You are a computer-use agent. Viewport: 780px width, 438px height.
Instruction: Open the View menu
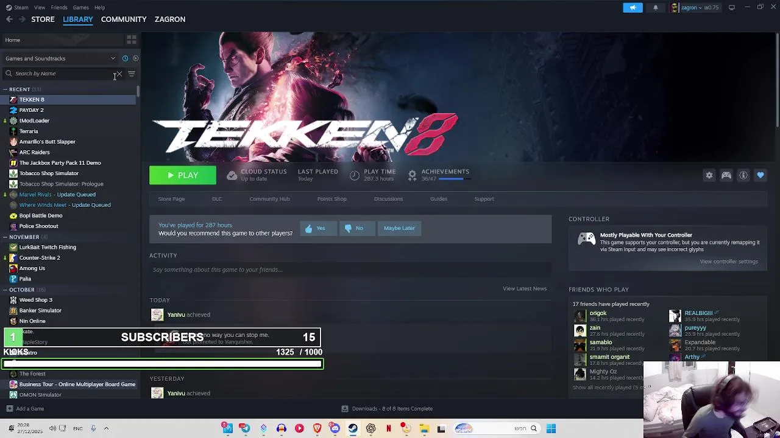tap(40, 7)
